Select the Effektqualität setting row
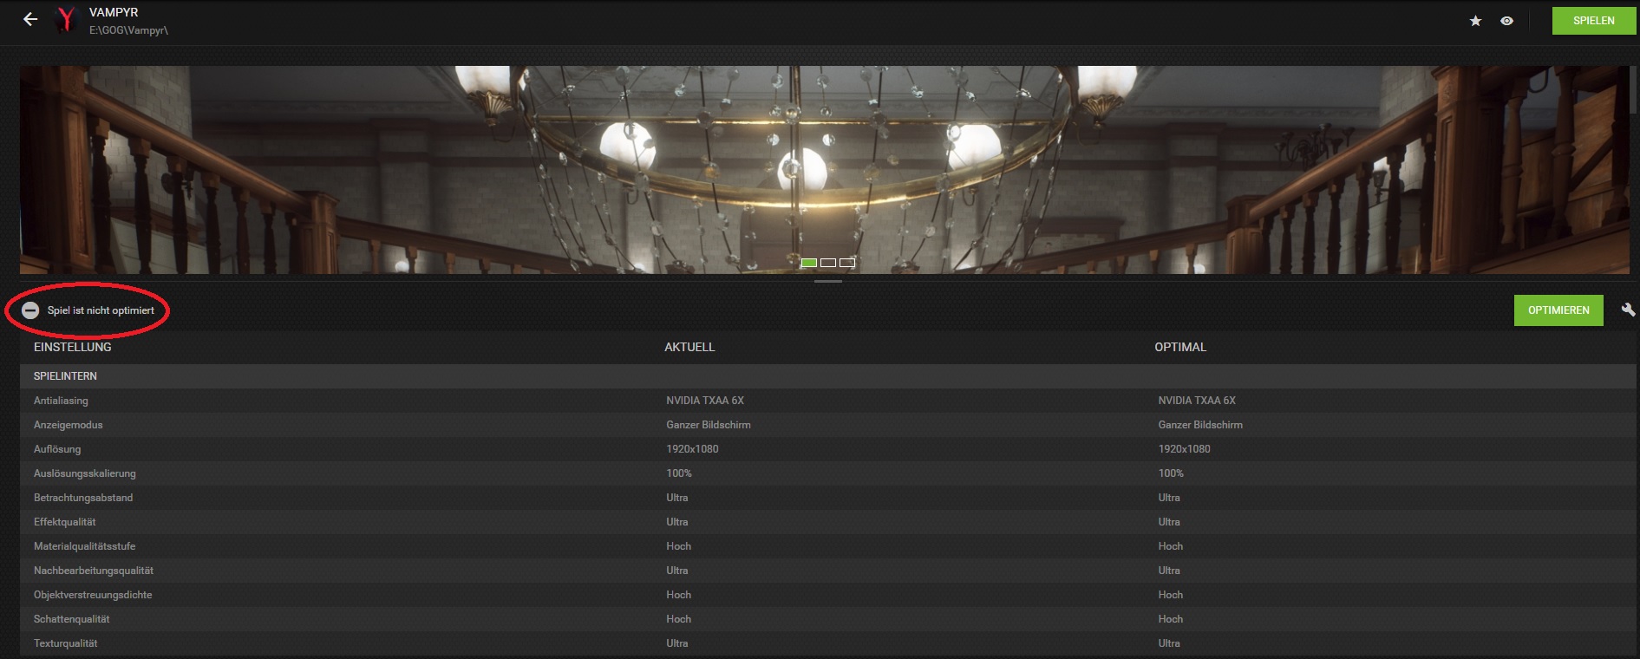The image size is (1640, 659). point(827,522)
